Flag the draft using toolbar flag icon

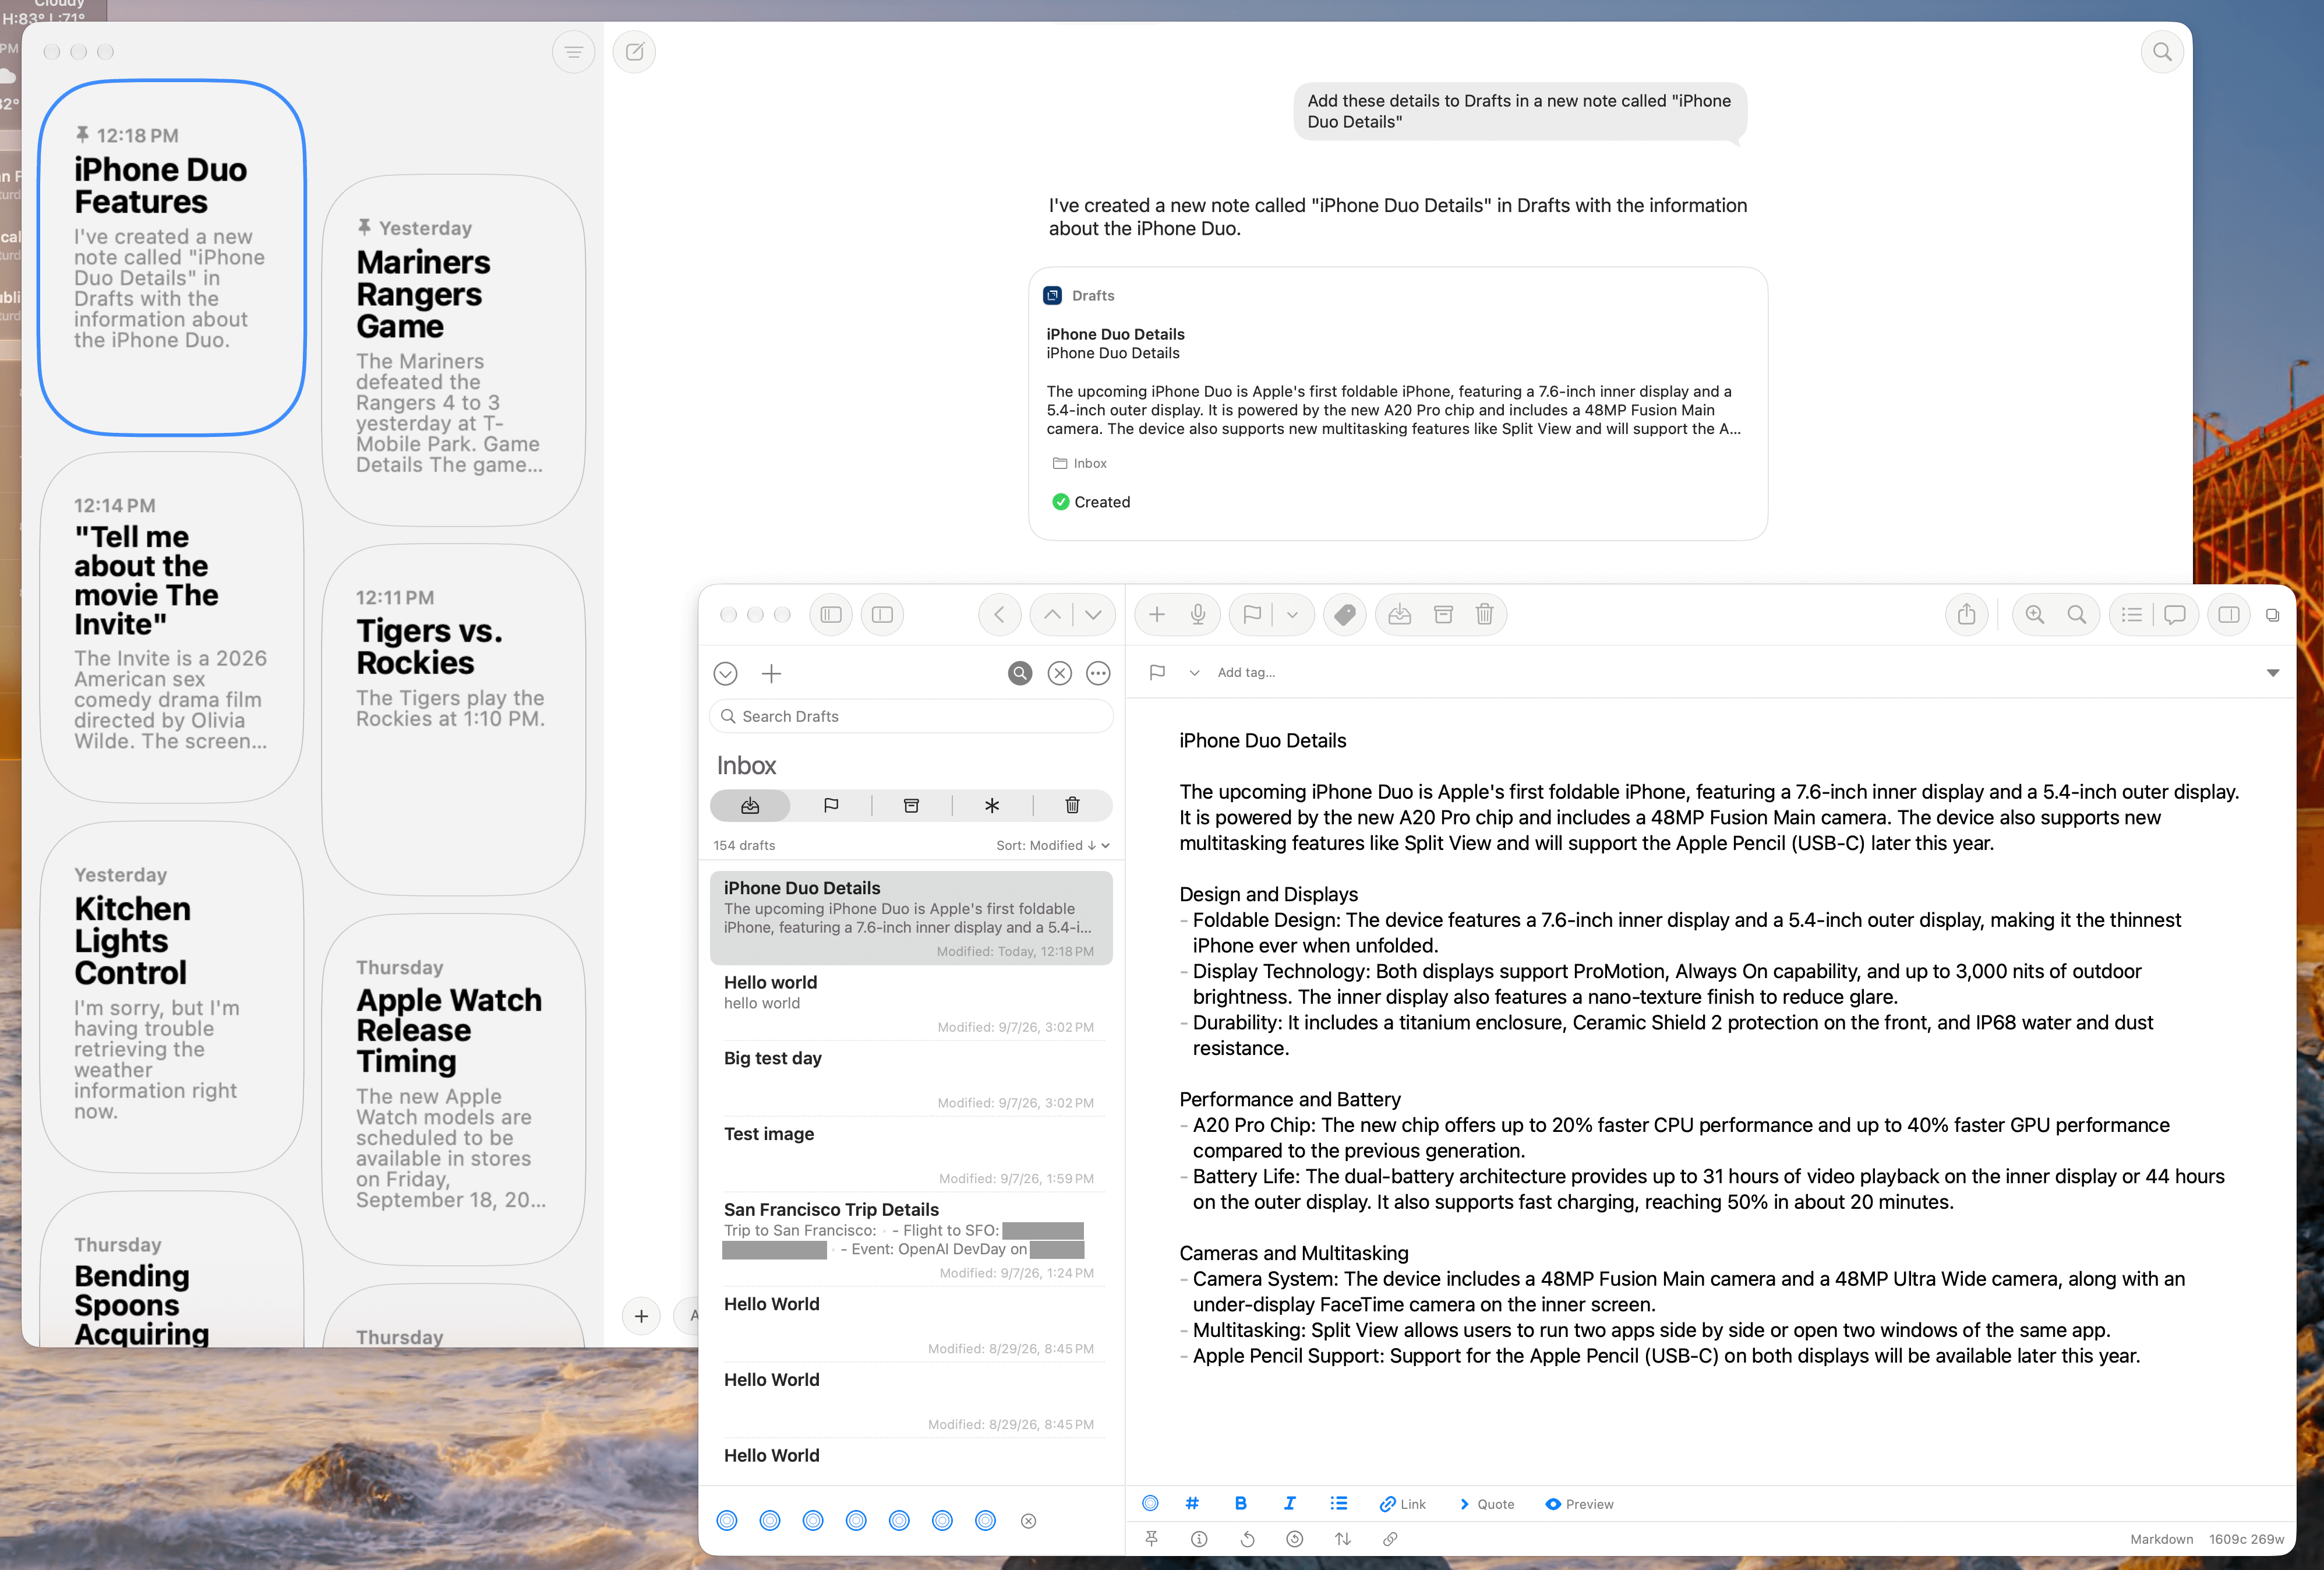(1252, 615)
